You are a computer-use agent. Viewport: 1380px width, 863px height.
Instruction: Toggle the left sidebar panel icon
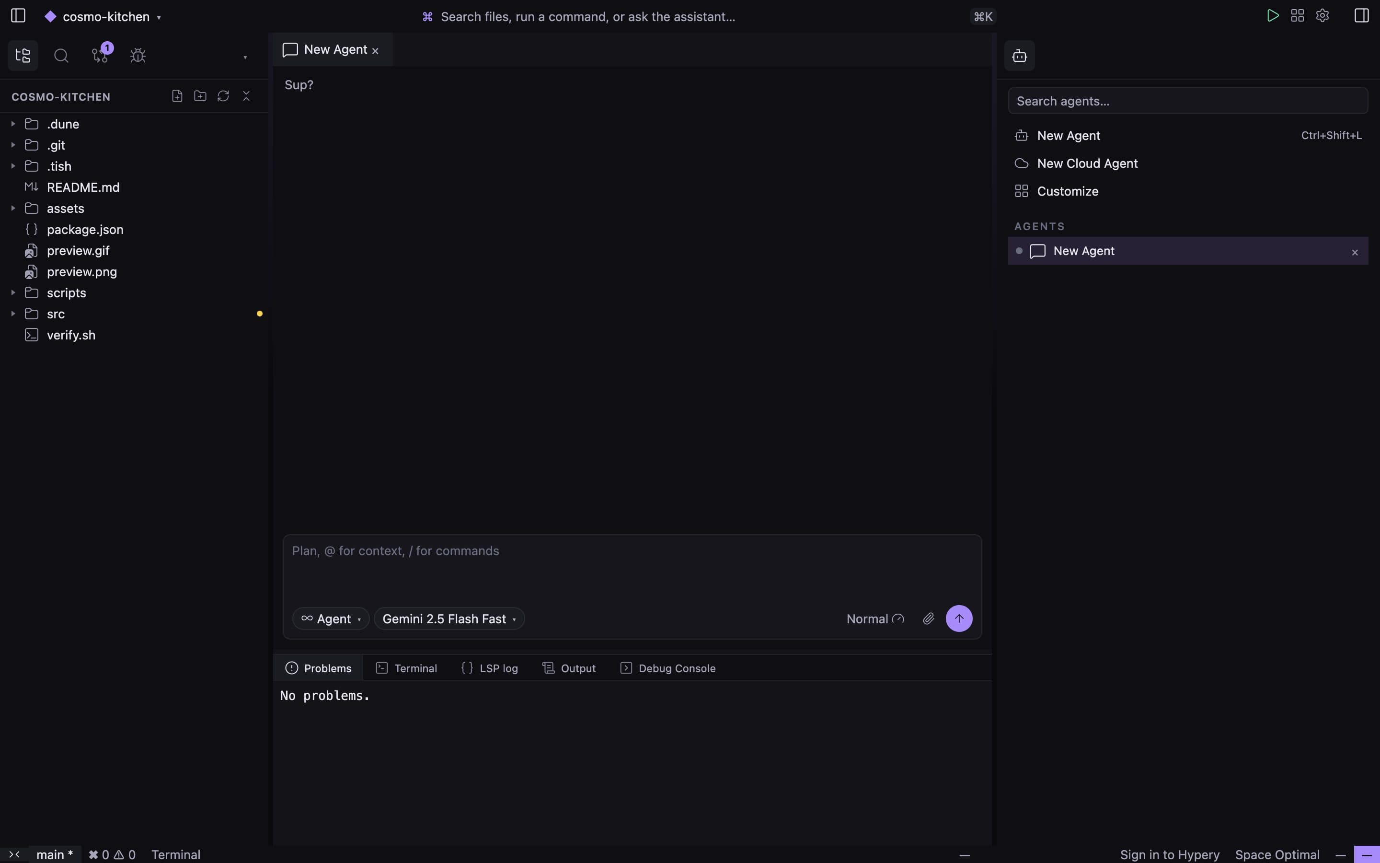[18, 15]
